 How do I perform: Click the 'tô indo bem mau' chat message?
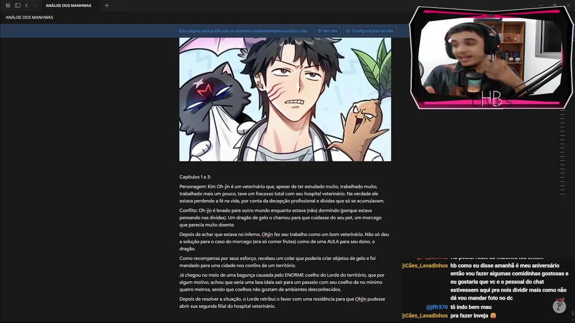click(x=471, y=307)
